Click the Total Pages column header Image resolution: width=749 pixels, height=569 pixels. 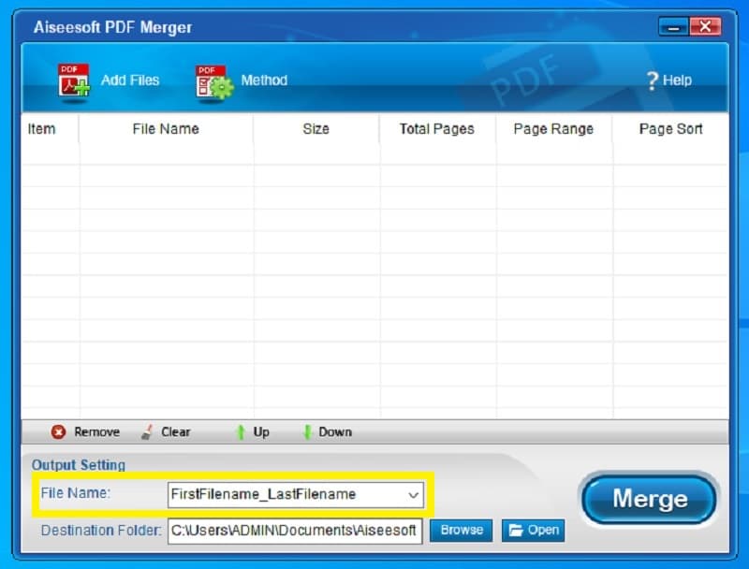(x=436, y=129)
